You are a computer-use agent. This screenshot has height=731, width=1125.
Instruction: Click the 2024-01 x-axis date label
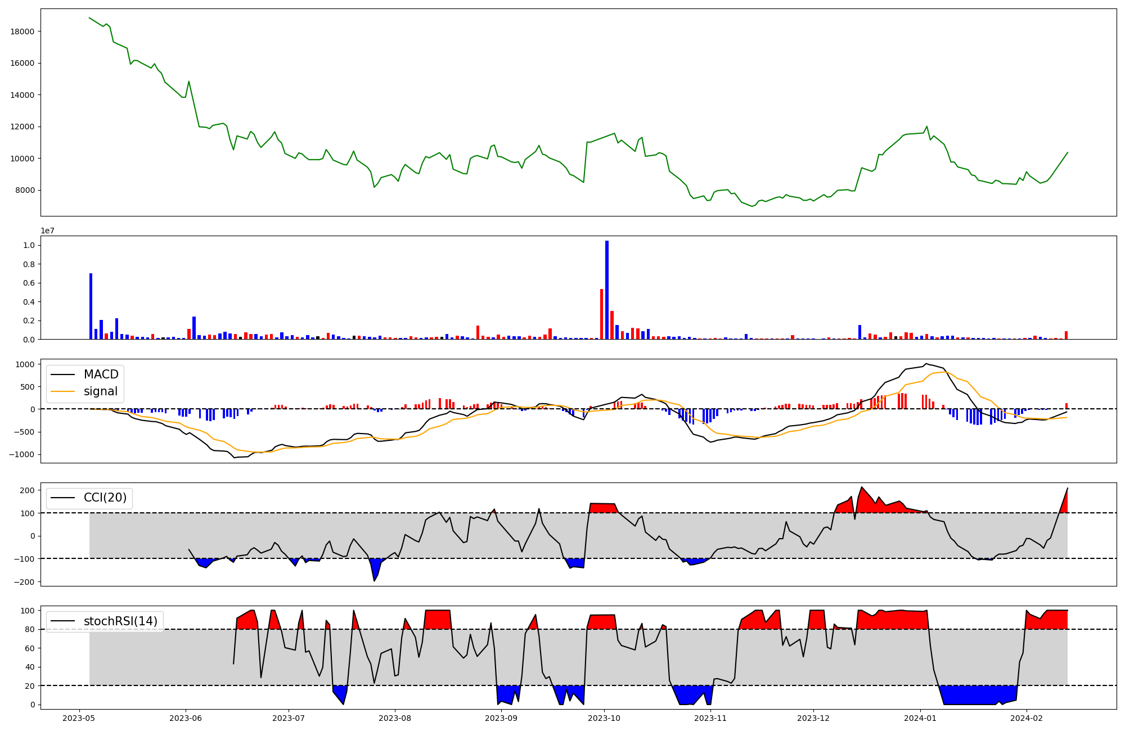point(920,718)
